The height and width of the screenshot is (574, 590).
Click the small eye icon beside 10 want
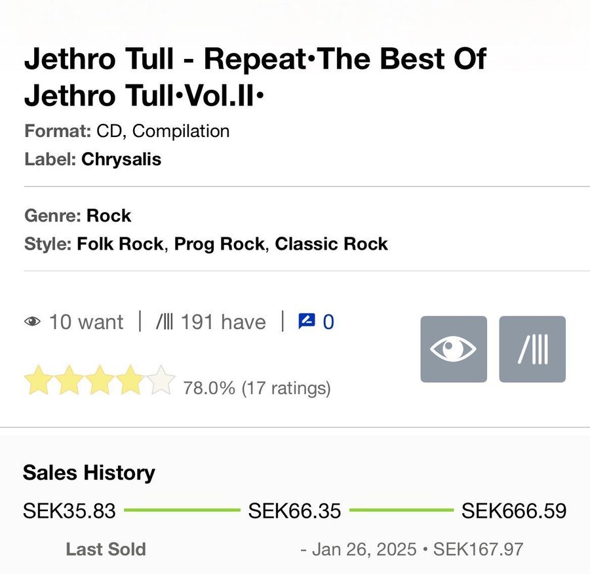tap(32, 322)
